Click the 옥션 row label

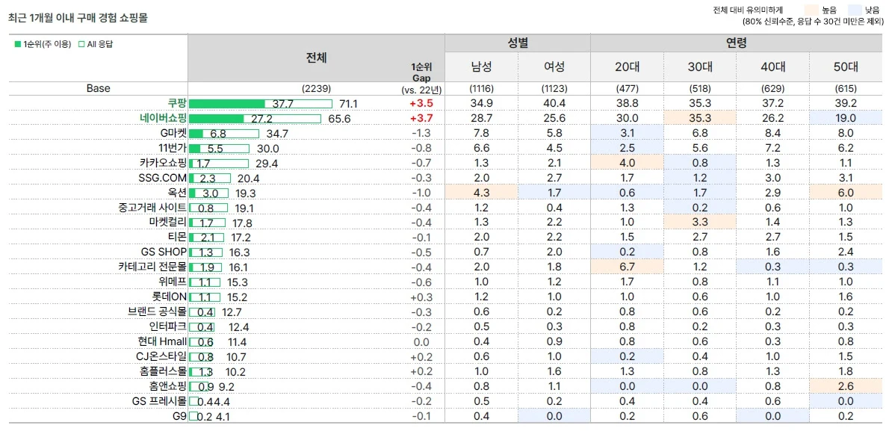coord(178,193)
